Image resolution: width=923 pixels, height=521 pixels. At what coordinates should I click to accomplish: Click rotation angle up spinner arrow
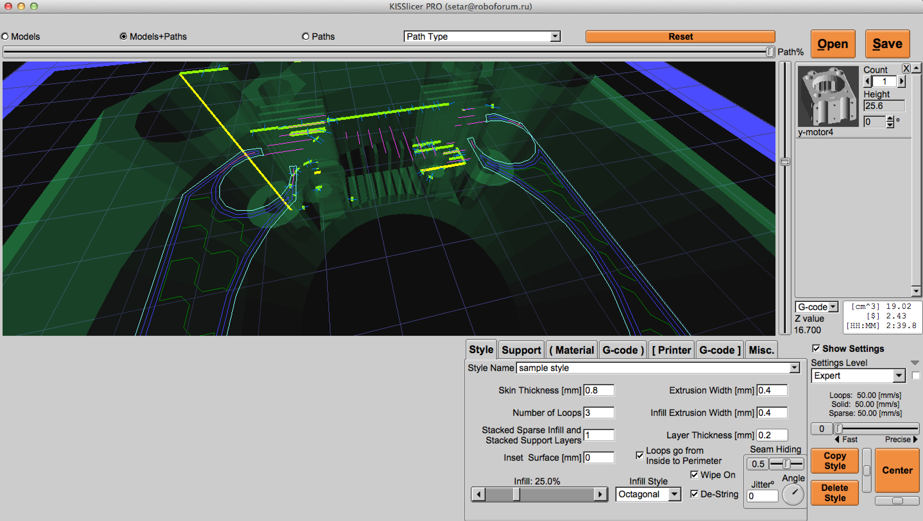(x=890, y=119)
